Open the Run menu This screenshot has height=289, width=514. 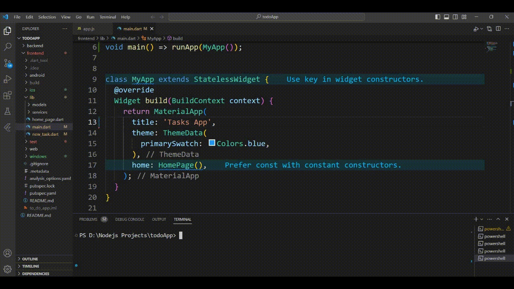tap(90, 17)
